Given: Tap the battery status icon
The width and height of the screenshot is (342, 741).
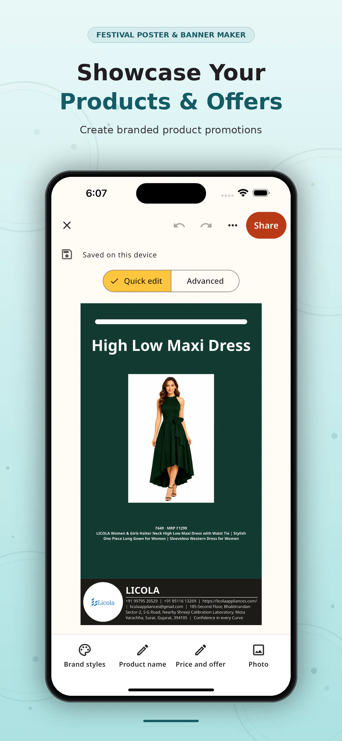Looking at the screenshot, I should [261, 193].
